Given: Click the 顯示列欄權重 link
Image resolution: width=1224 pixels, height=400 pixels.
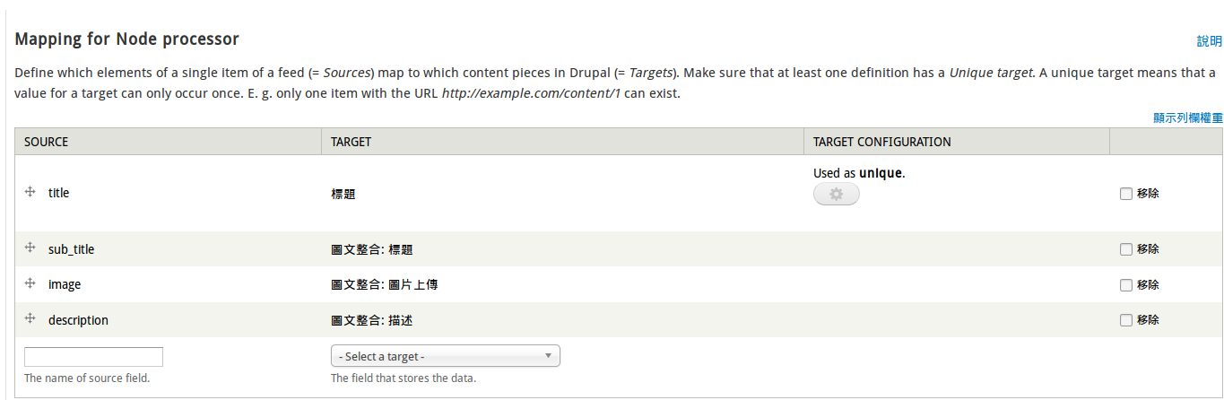Looking at the screenshot, I should coord(1187,117).
